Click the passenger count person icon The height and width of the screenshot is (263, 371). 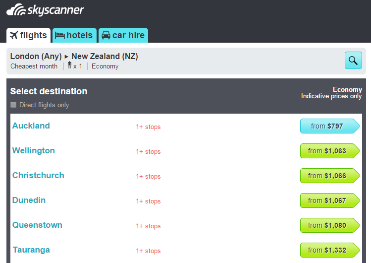tap(69, 65)
